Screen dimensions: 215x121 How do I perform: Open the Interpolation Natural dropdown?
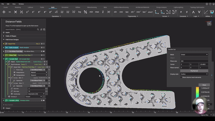pos(39,73)
